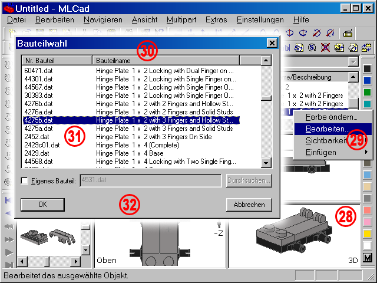Click the 4531.dat part file input field

151,180
